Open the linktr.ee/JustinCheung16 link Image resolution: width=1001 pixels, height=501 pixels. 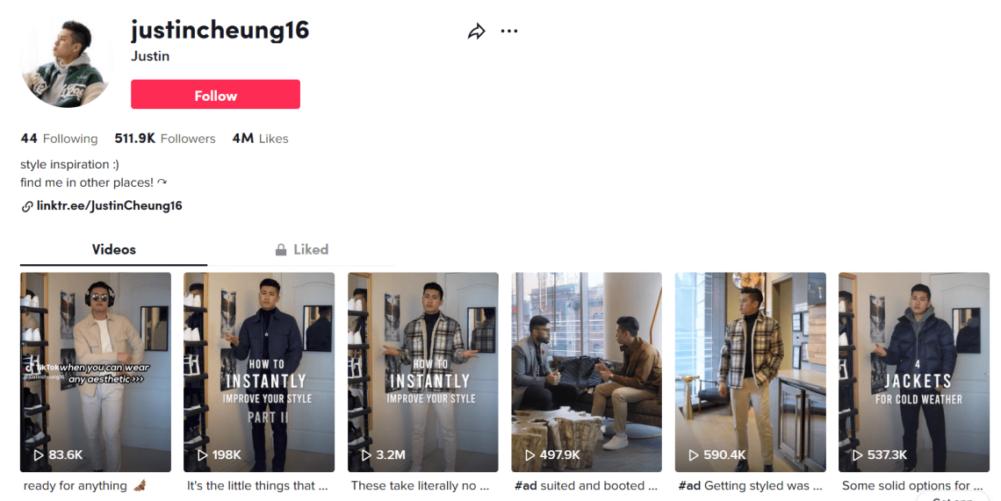tap(109, 206)
